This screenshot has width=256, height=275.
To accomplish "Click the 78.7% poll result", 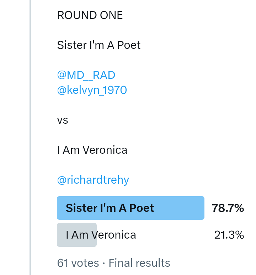I will [228, 208].
